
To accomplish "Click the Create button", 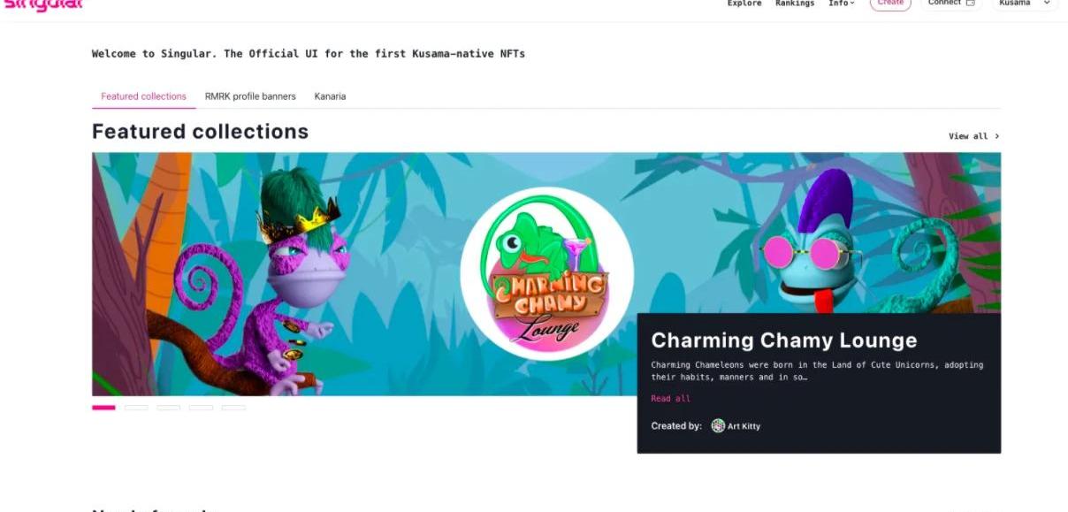I will (890, 4).
